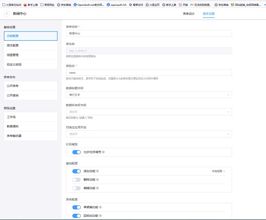Screen dimensions: 266x220
Task: Open help icon next to 添加功能
Action: 98,171
